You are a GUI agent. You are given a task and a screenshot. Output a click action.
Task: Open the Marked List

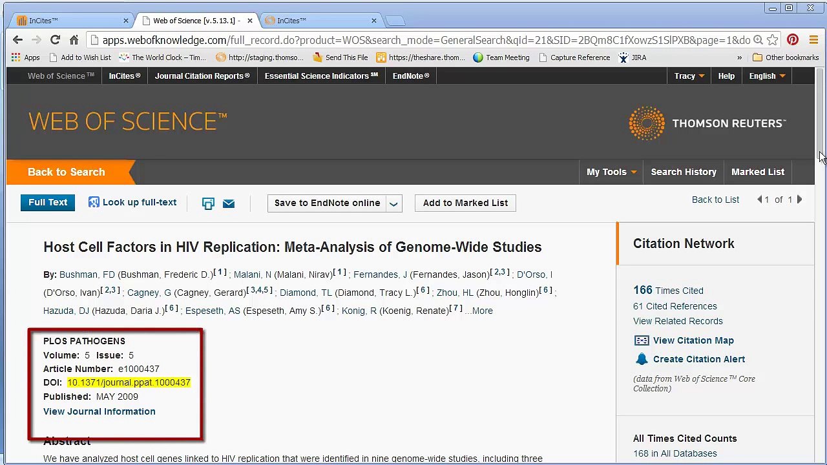758,172
